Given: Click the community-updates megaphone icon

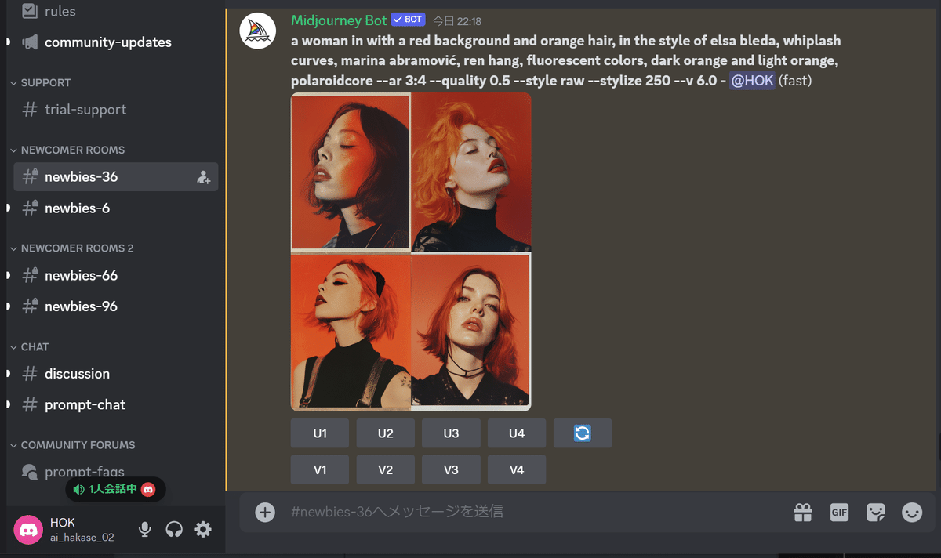Looking at the screenshot, I should tap(30, 42).
